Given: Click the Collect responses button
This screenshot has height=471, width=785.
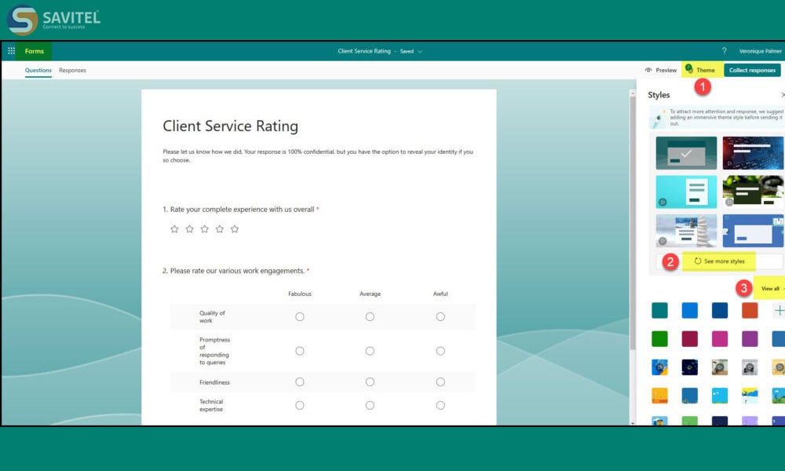Looking at the screenshot, I should click(x=752, y=70).
